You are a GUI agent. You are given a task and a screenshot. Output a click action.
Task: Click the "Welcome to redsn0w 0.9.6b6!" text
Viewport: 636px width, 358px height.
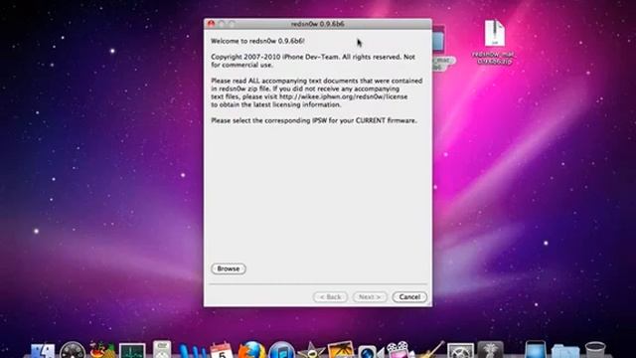coord(257,41)
